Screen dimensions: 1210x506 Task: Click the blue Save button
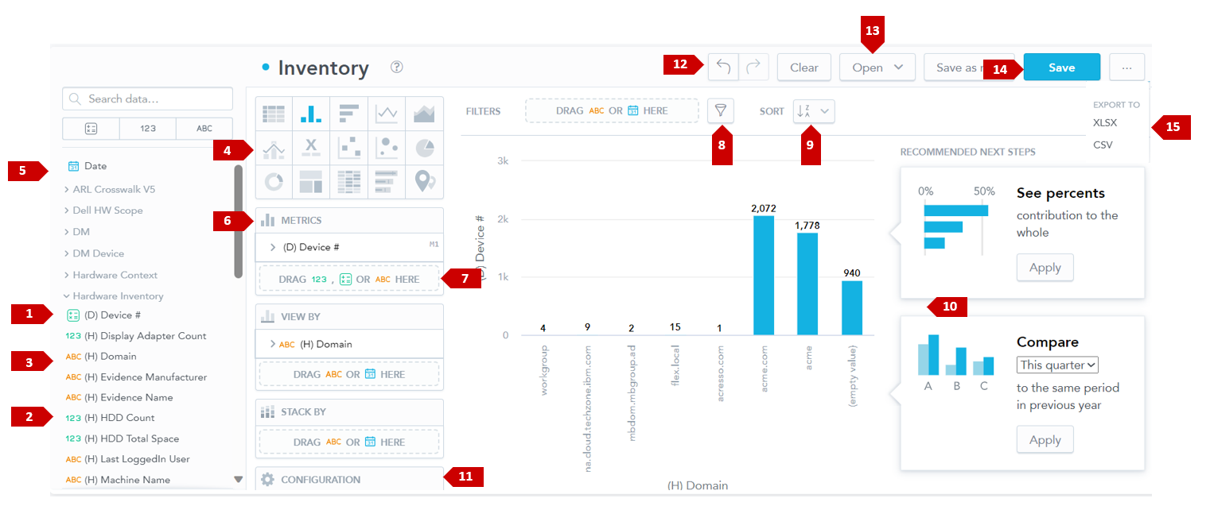(1061, 68)
